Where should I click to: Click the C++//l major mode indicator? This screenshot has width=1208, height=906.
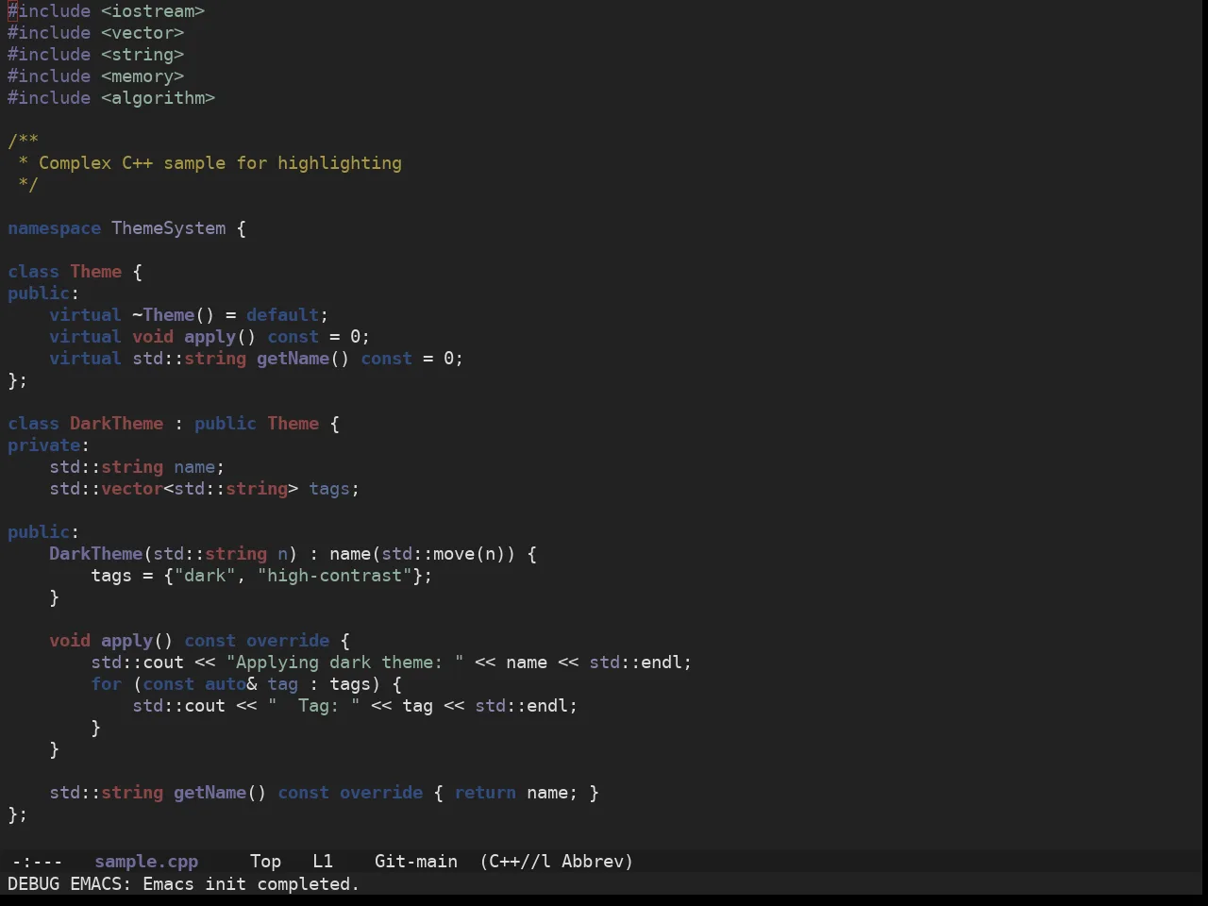coord(515,862)
